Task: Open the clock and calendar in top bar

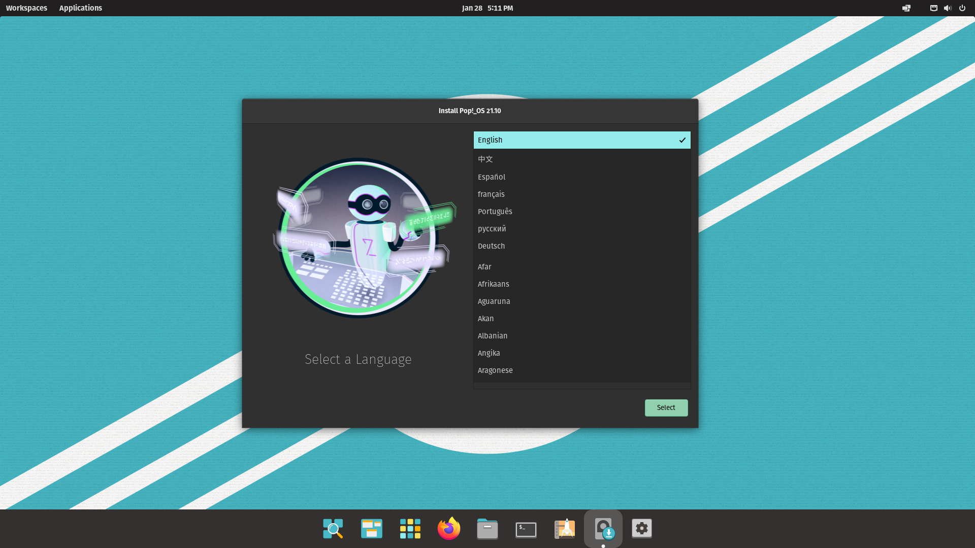Action: coord(487,8)
